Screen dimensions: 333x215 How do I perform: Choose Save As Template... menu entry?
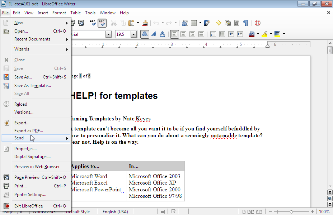(36, 86)
